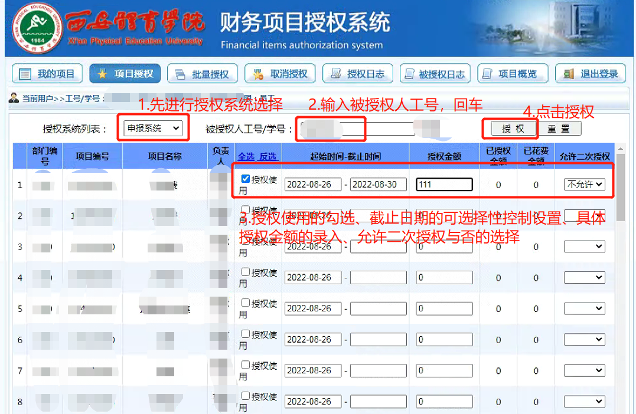Expand 允许二次授权 dropdown in row 5

click(584, 308)
